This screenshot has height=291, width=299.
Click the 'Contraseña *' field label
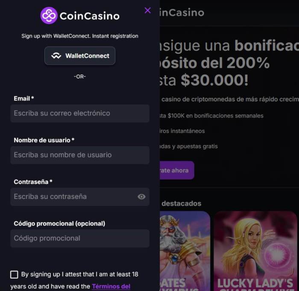tap(33, 182)
